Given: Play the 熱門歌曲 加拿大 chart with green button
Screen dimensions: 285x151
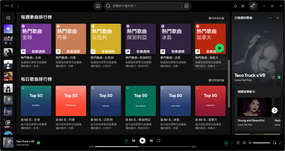Looking at the screenshot, I should (219, 48).
